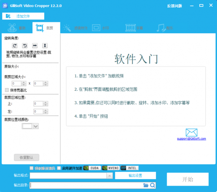Increase 上 top position value
The height and width of the screenshot is (192, 217).
point(46,102)
